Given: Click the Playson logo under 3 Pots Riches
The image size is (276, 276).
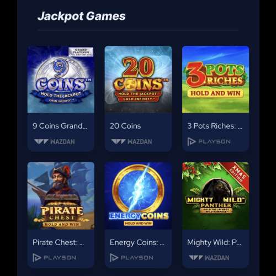Looking at the screenshot, I should (x=209, y=141).
